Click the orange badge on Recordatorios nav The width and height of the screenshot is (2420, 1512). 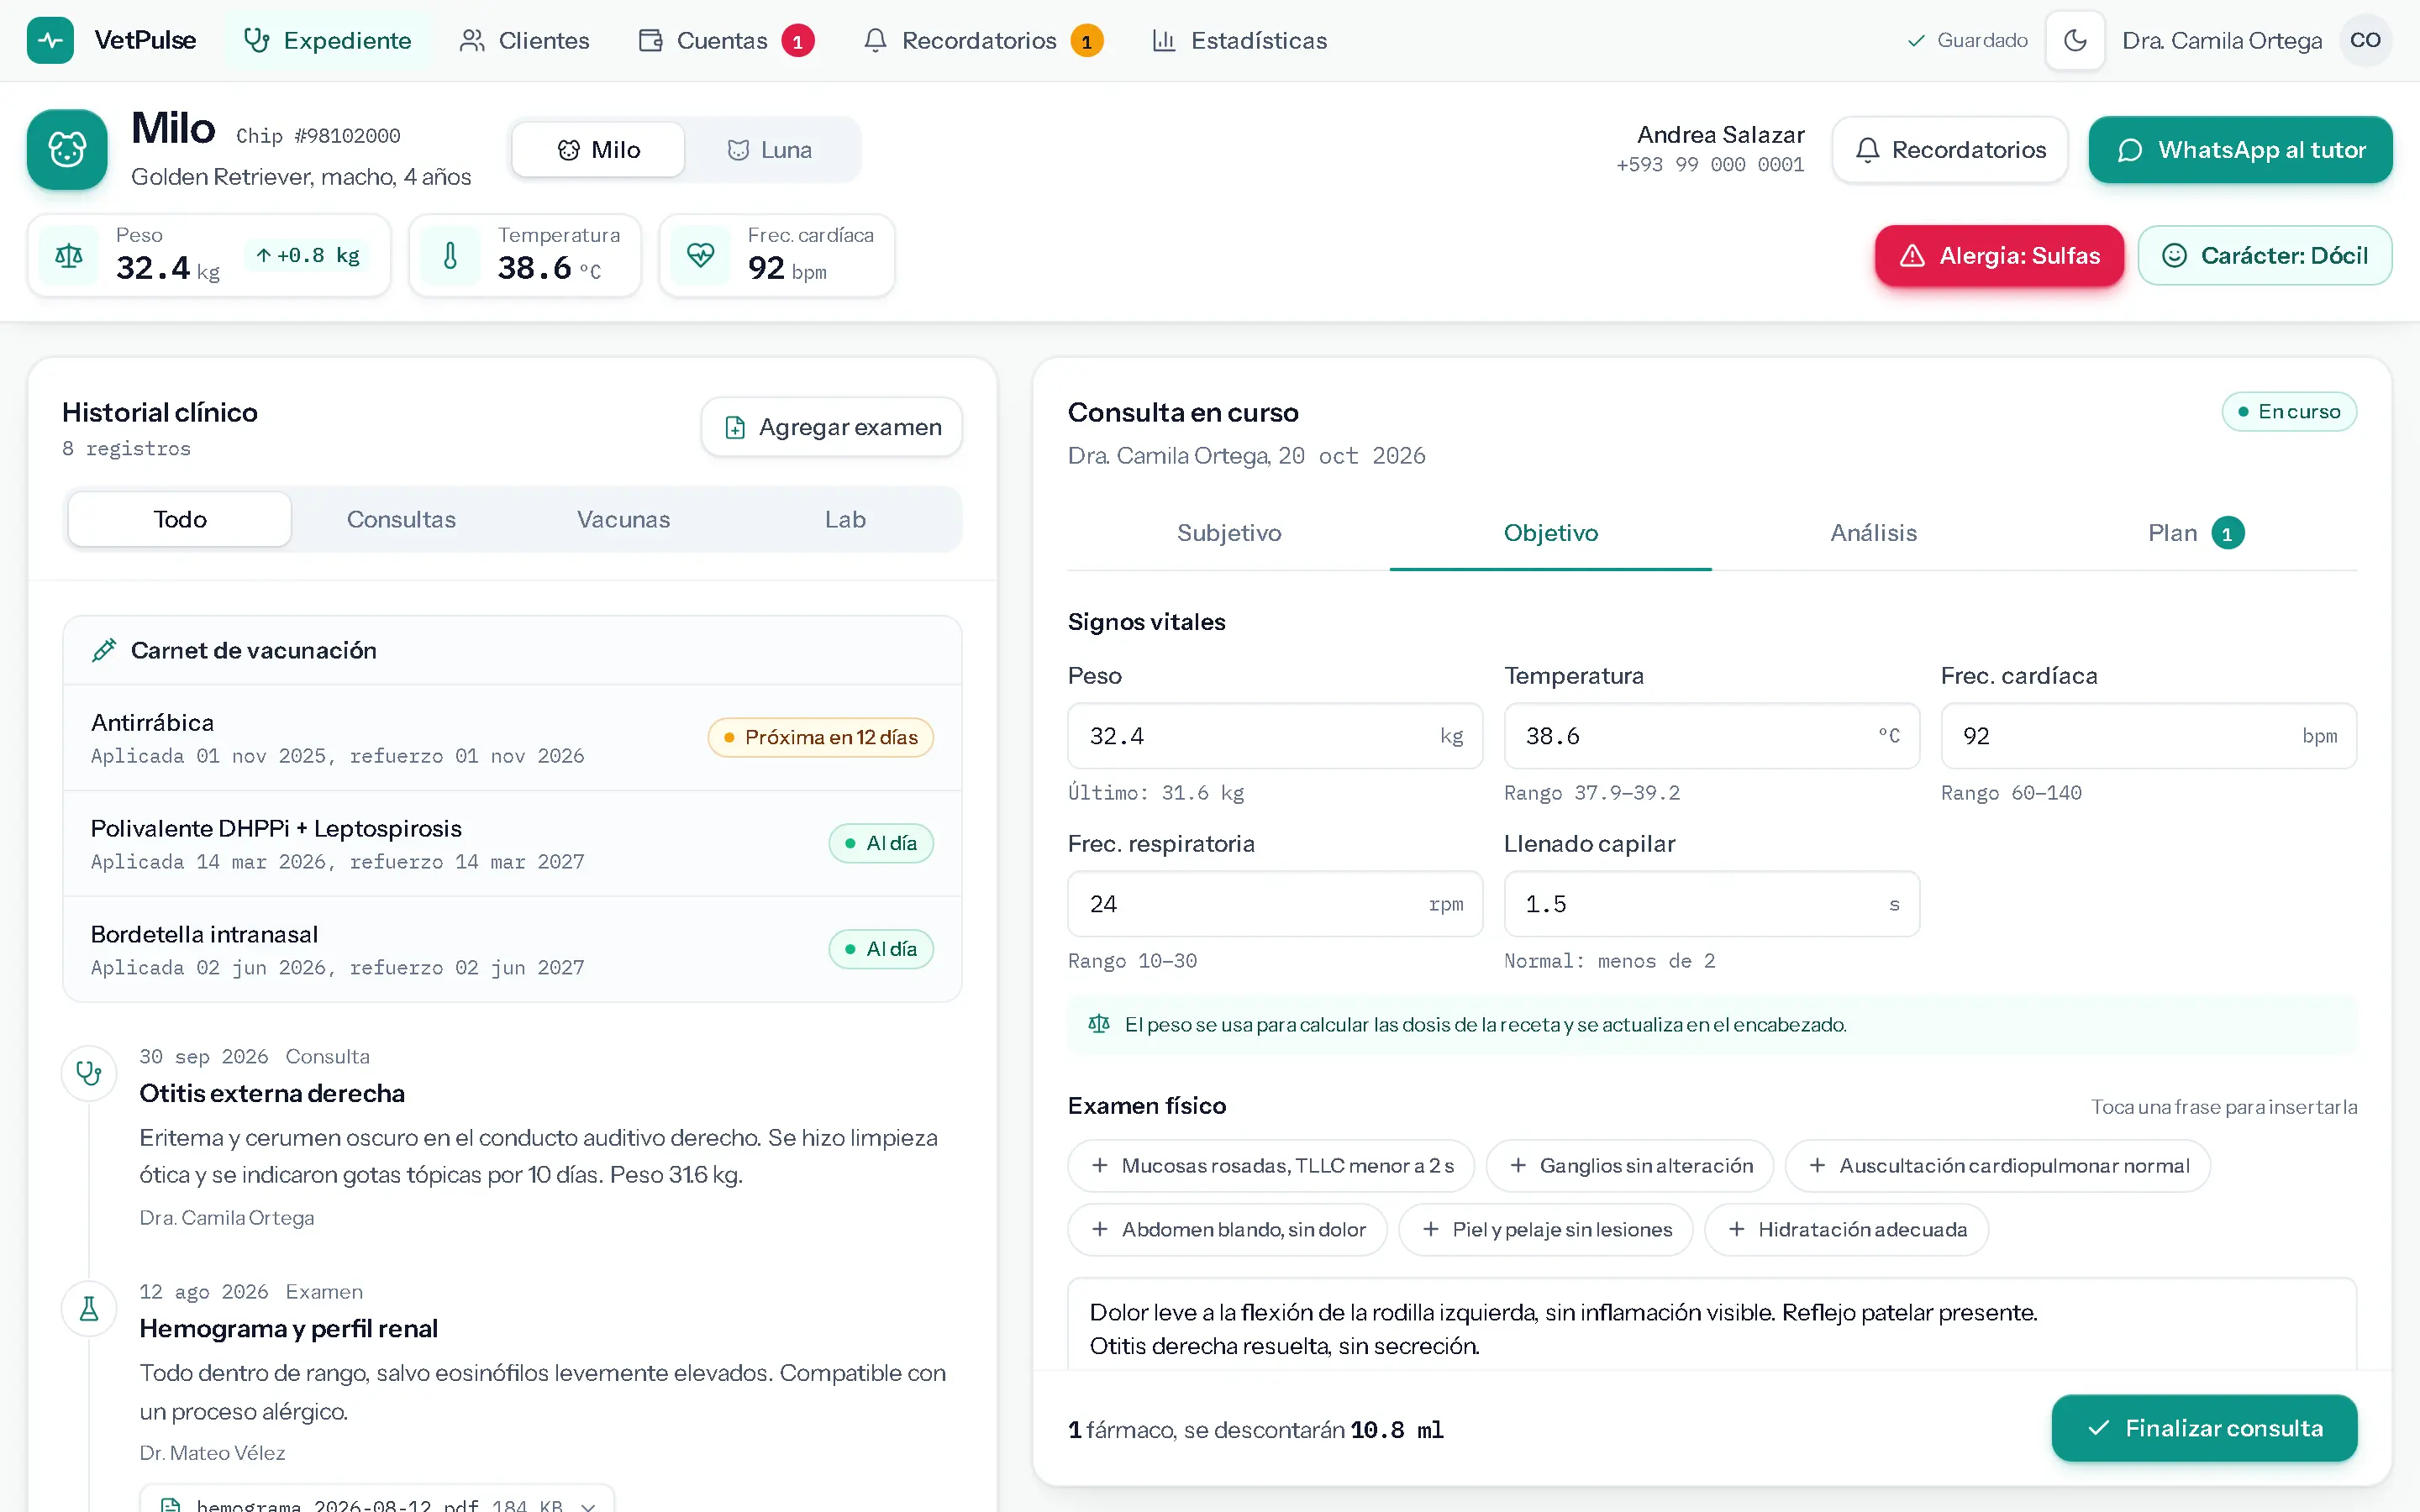(x=1086, y=41)
